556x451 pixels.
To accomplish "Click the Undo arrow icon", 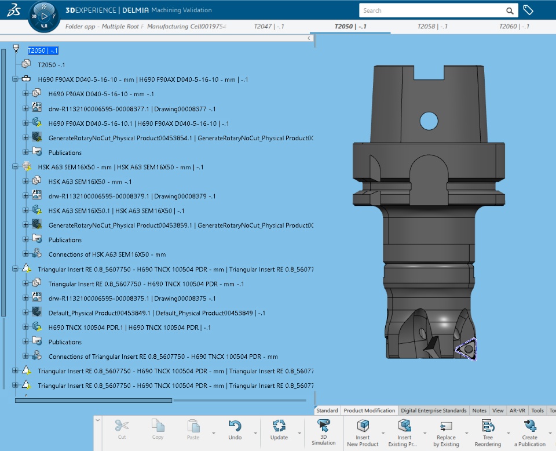I will pyautogui.click(x=235, y=425).
